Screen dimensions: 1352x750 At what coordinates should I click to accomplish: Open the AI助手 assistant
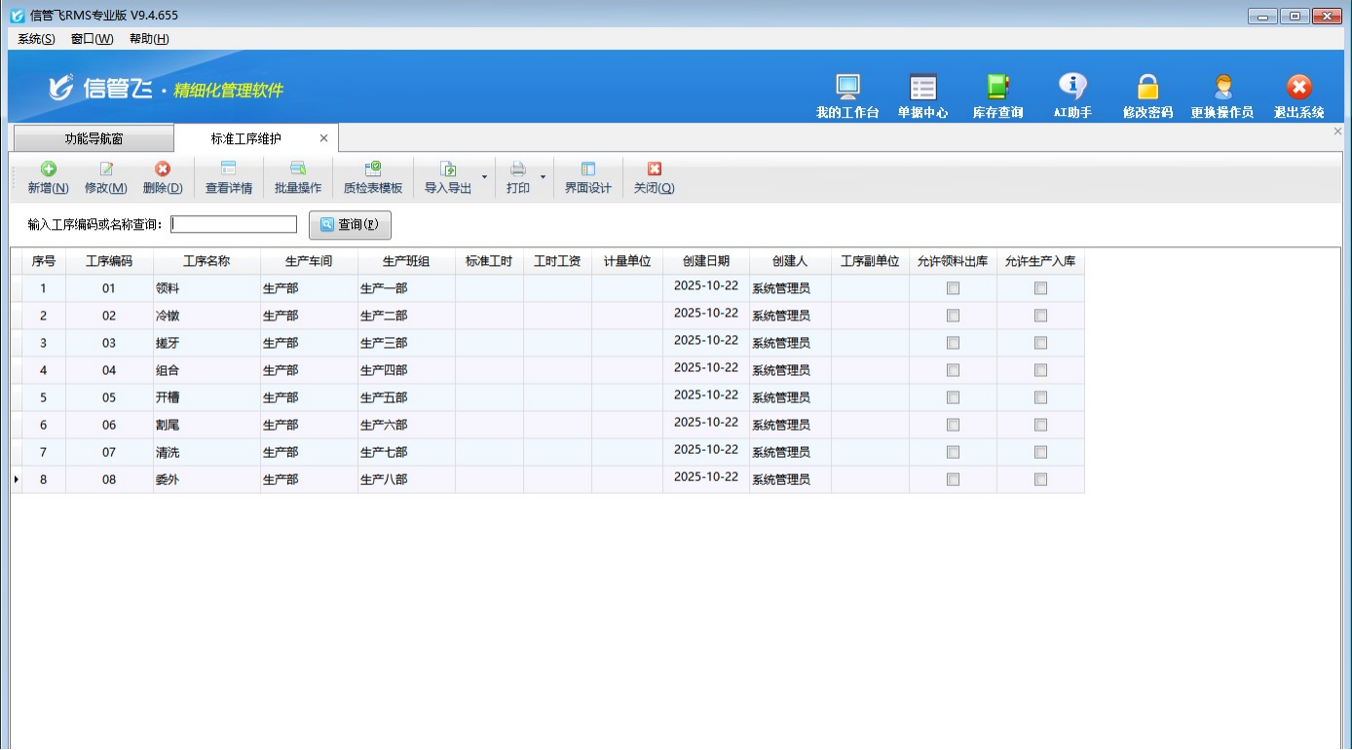pyautogui.click(x=1072, y=96)
